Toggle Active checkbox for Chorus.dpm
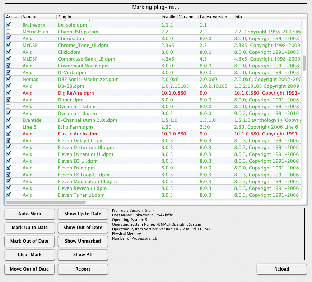 click(x=8, y=38)
